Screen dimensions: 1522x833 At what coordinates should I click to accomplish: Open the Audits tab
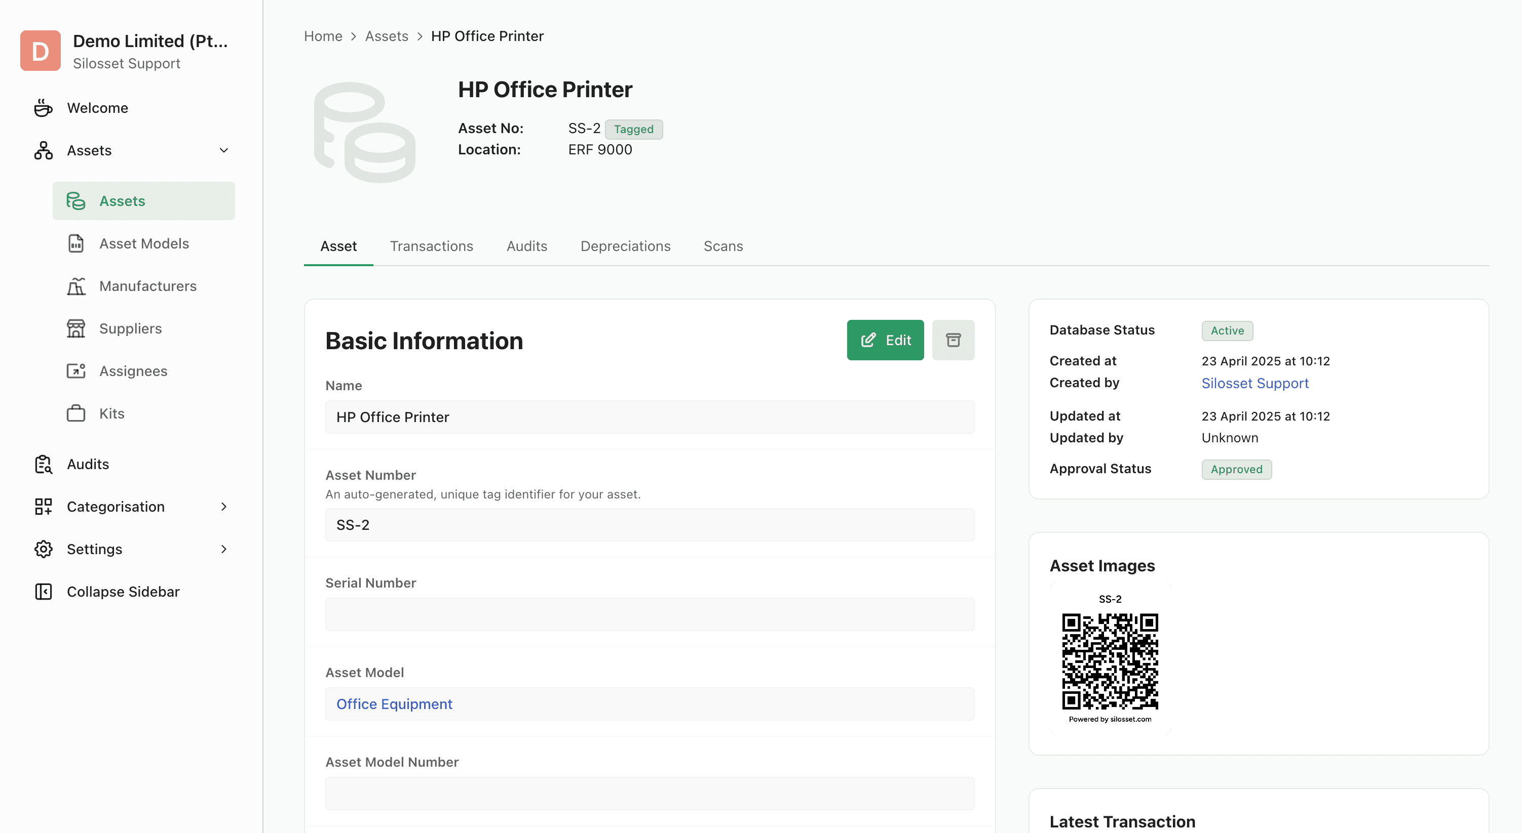pos(526,246)
